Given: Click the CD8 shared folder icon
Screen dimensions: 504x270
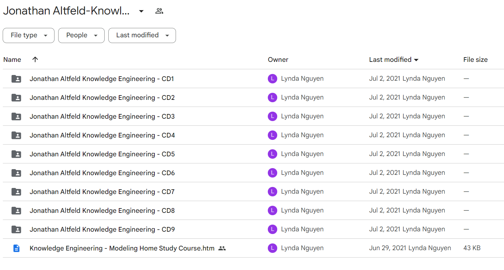Looking at the screenshot, I should click(16, 211).
